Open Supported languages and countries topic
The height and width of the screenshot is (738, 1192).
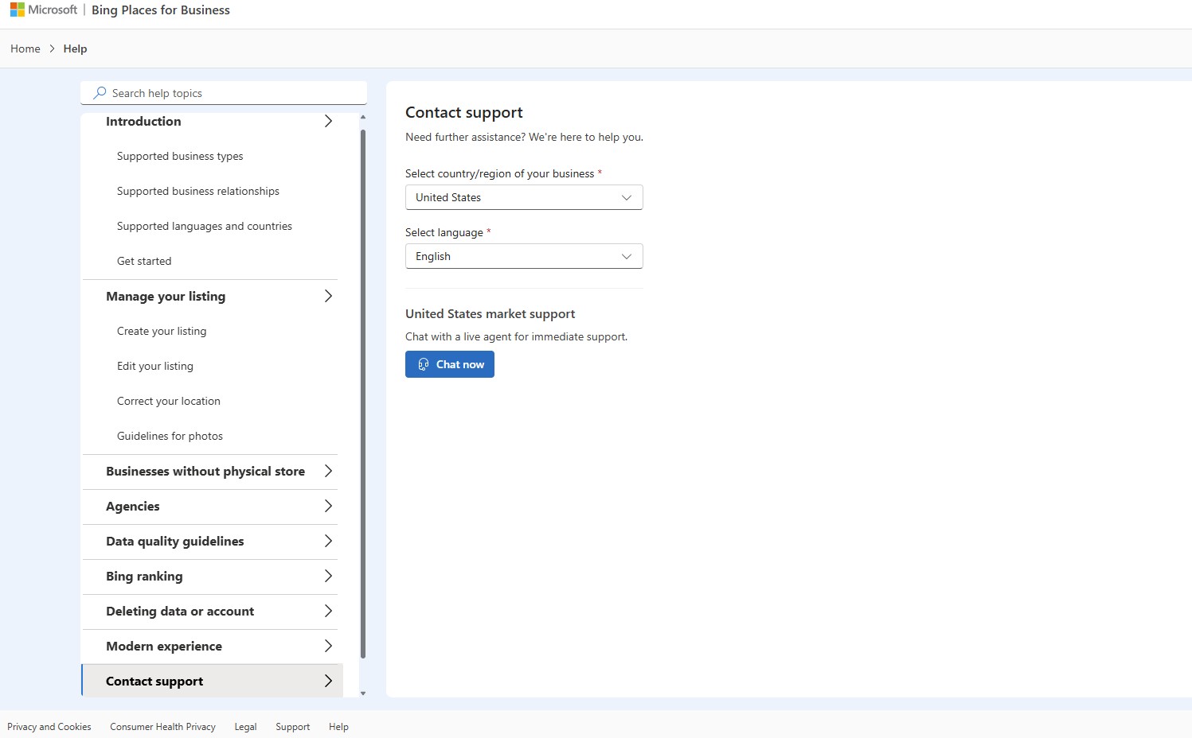pyautogui.click(x=205, y=226)
